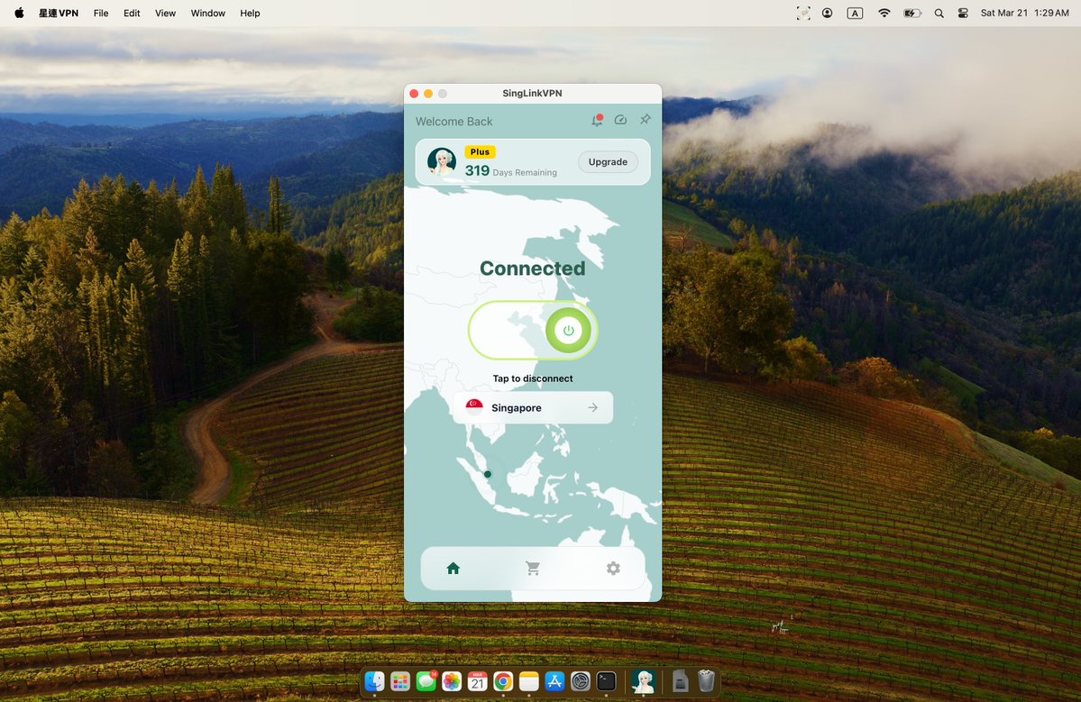The width and height of the screenshot is (1081, 702).
Task: Open Spotlight search from menu bar
Action: point(939,13)
